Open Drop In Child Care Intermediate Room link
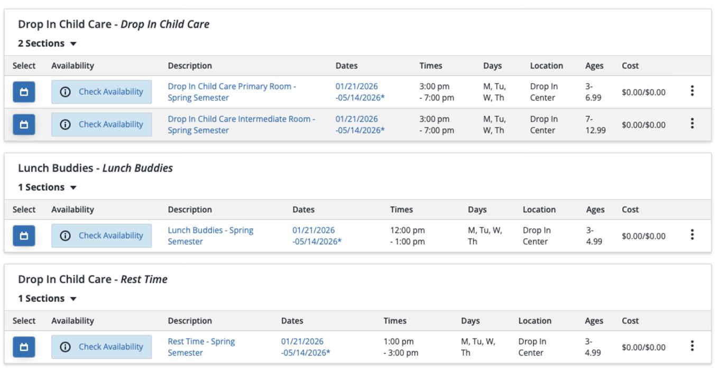 click(x=241, y=125)
